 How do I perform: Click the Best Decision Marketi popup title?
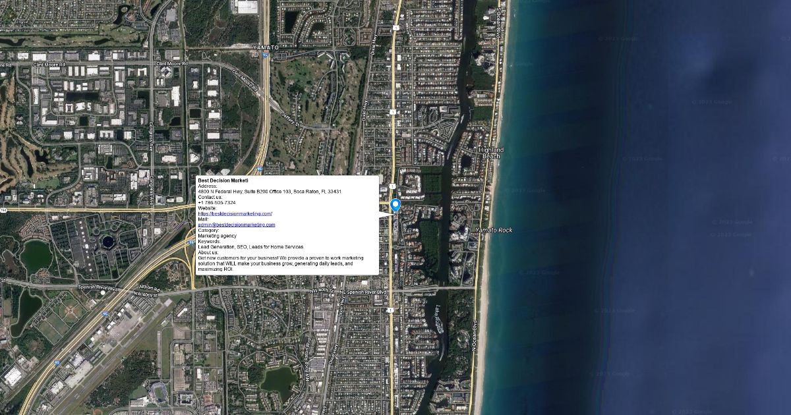[x=223, y=180]
